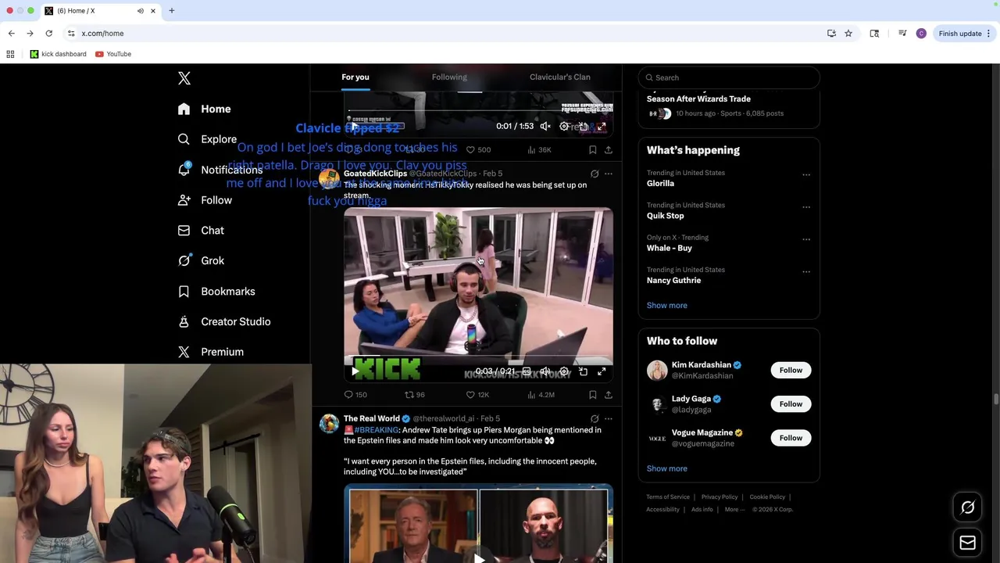The height and width of the screenshot is (563, 1000).
Task: Follow Vogue Magazine
Action: (x=791, y=438)
